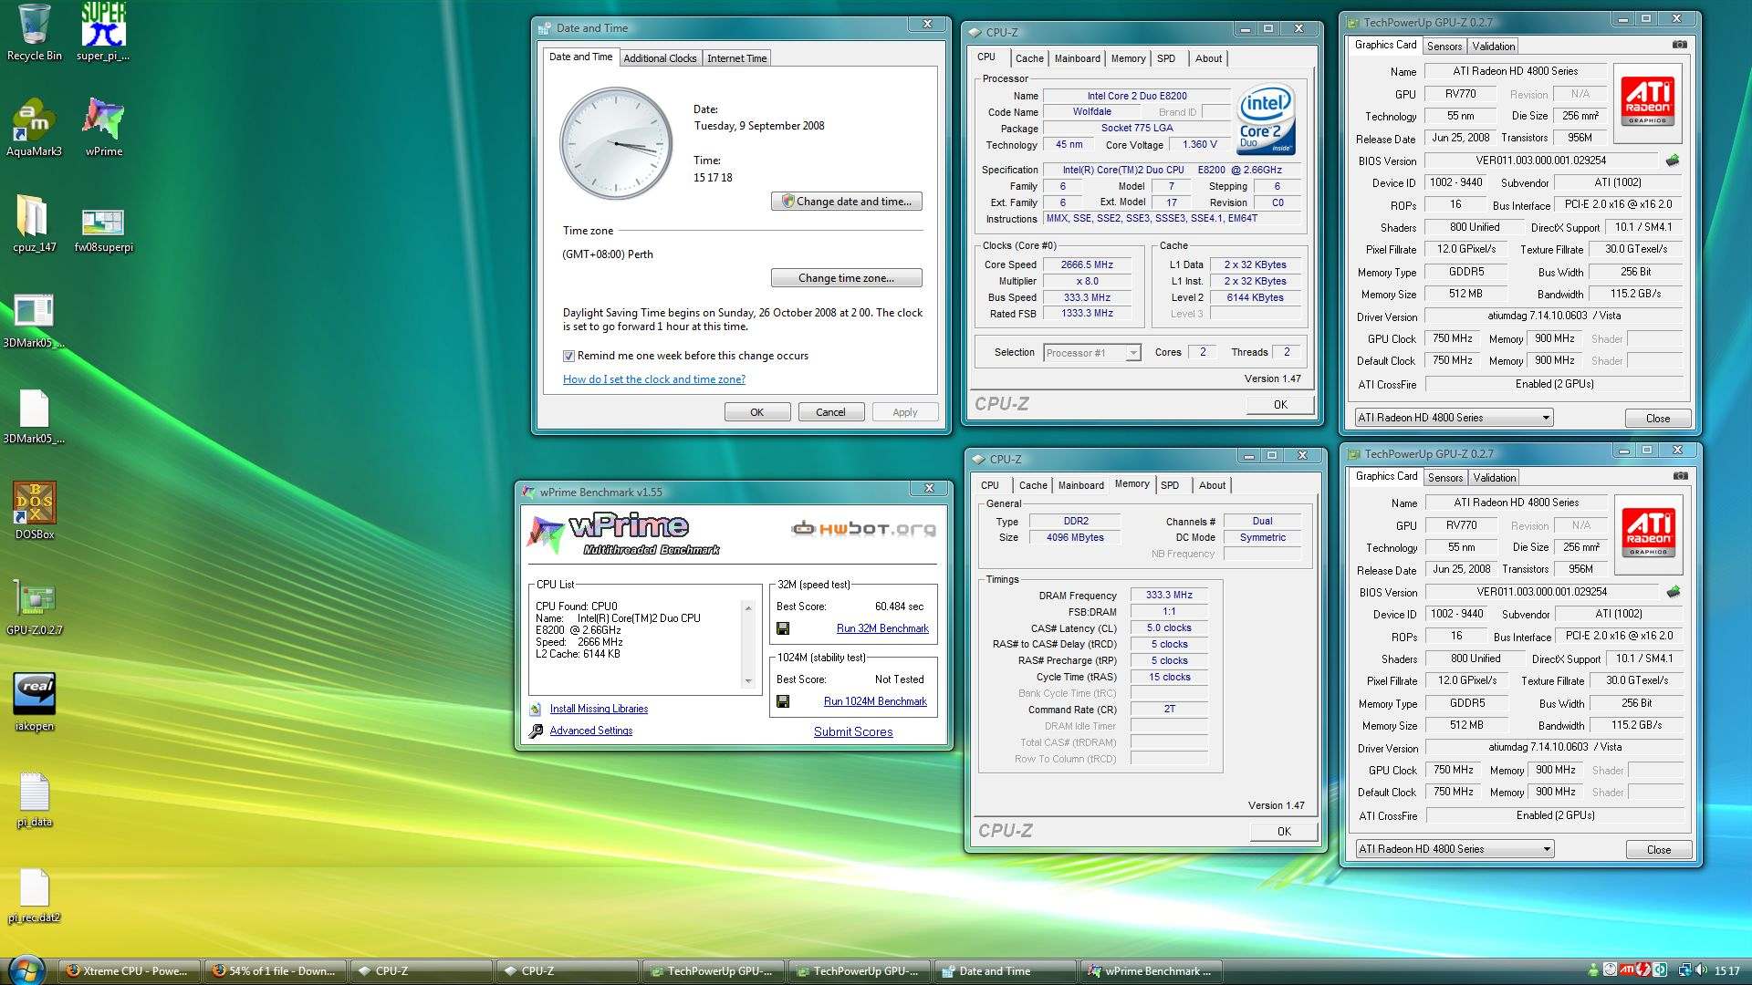Open the Mainboard tab in top CPU-Z
This screenshot has height=985, width=1752.
[1077, 58]
